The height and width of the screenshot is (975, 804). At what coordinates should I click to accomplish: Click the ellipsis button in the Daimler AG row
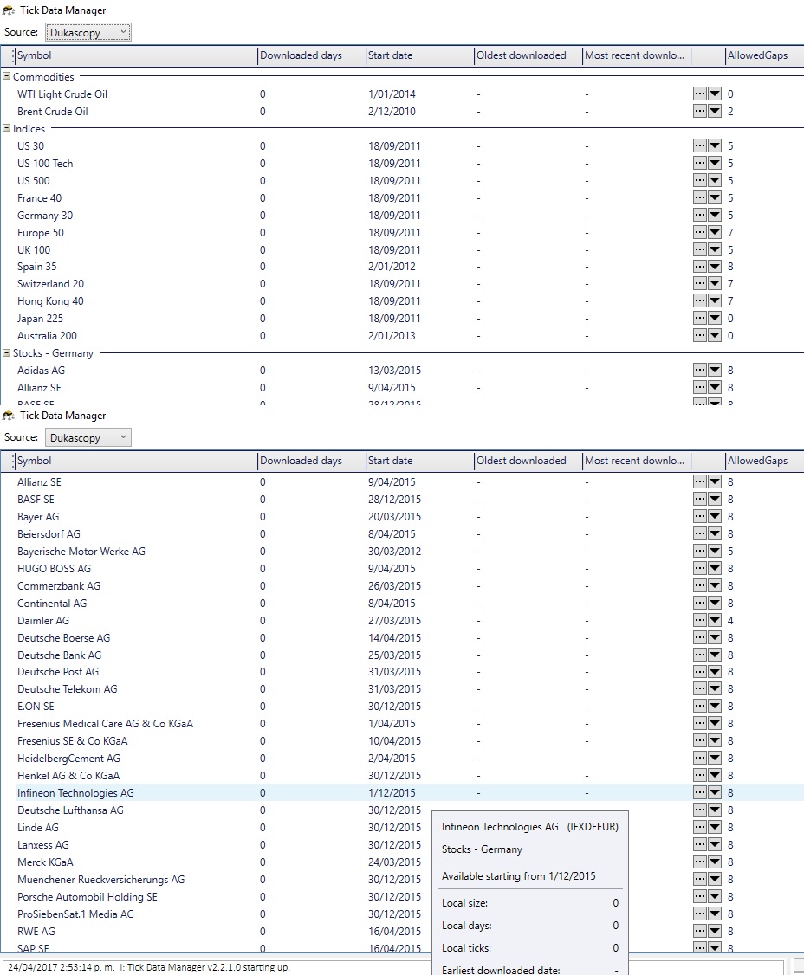(700, 621)
